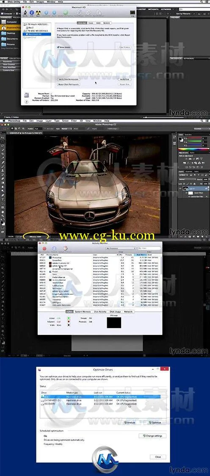Screen dimensions: 210x476
Task: Sort by Real Mem column header
Action: click(x=141, y=255)
